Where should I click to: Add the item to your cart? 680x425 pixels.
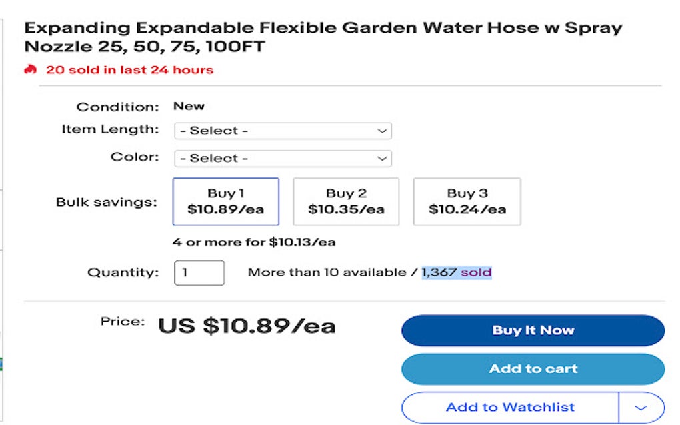532,368
